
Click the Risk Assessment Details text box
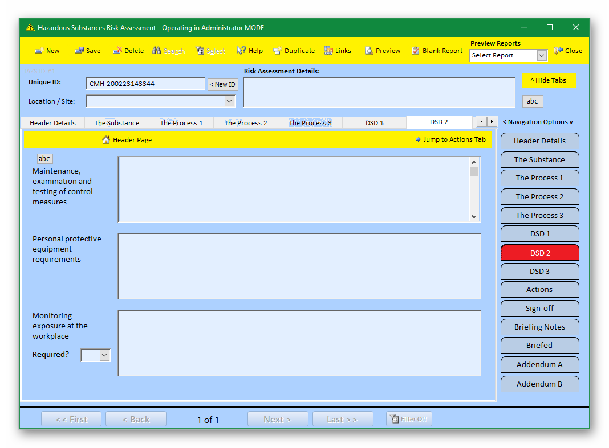point(379,92)
